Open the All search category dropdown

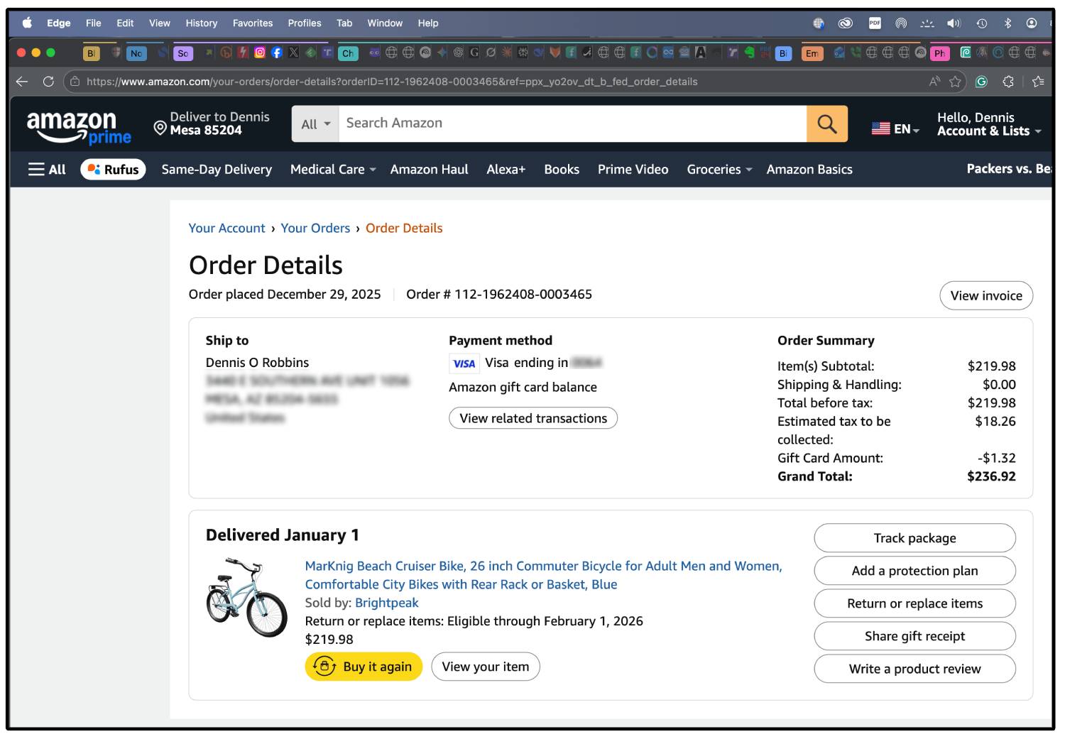coord(315,124)
